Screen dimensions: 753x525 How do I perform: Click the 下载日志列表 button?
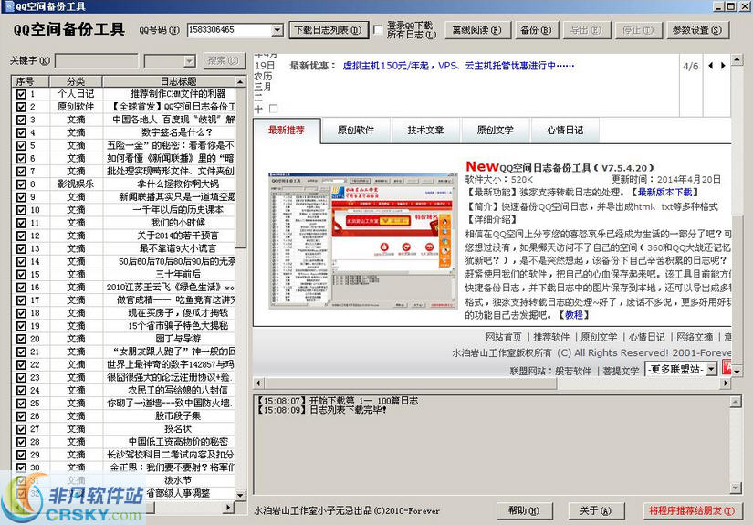329,30
